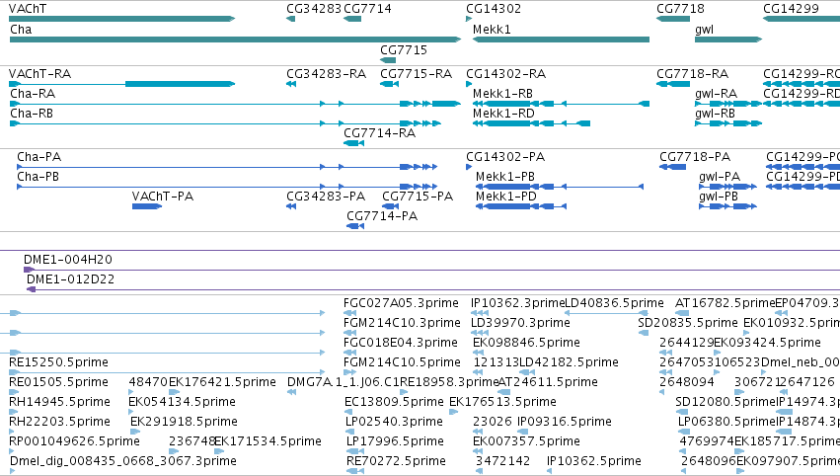Click the CG7715-PA protein label
The height and width of the screenshot is (476, 840).
pos(418,197)
